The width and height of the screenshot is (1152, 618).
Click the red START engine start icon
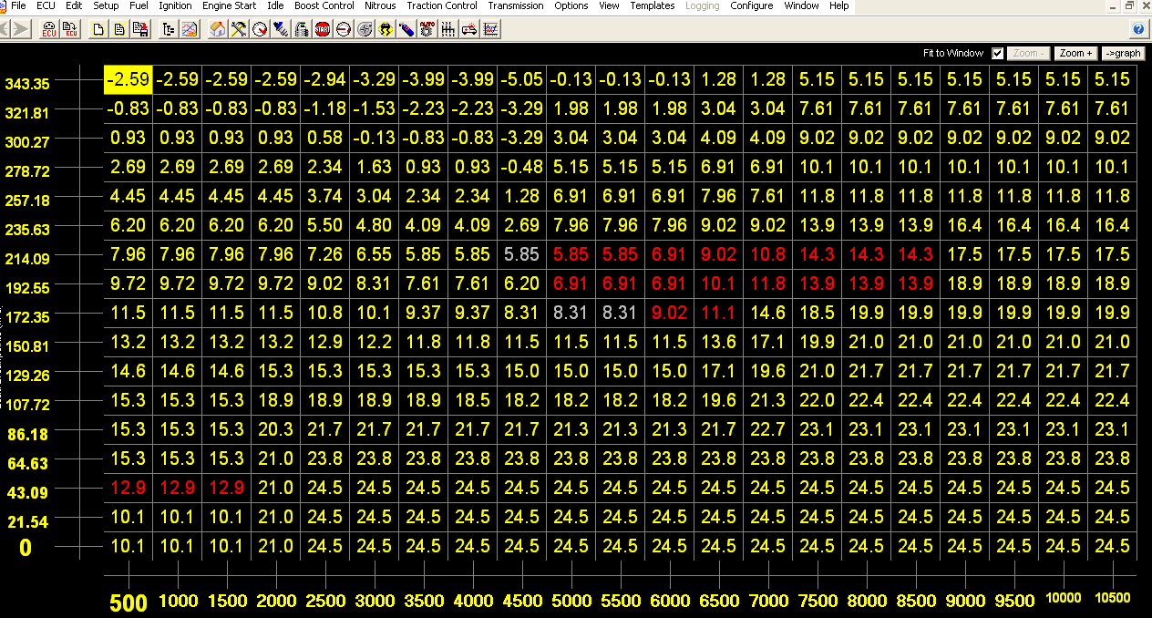click(x=323, y=29)
